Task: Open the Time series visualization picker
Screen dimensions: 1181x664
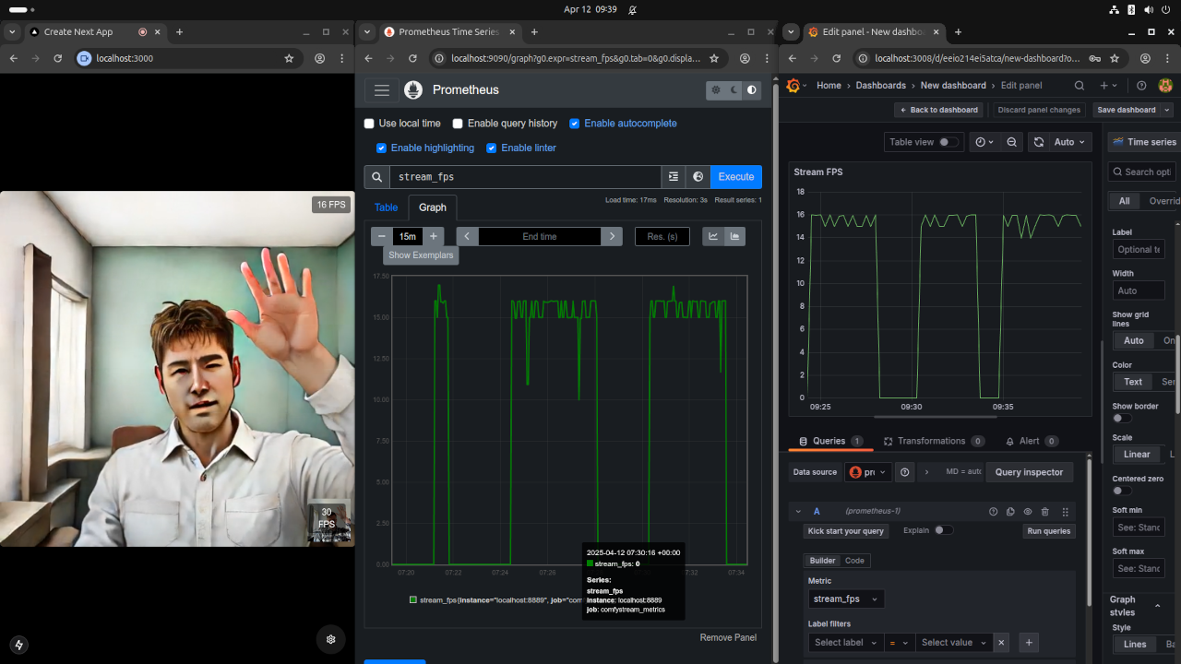Action: click(1144, 142)
